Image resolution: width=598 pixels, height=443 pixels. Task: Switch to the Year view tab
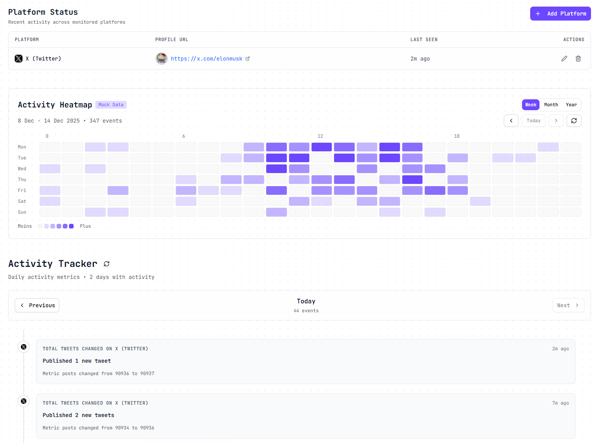(571, 105)
